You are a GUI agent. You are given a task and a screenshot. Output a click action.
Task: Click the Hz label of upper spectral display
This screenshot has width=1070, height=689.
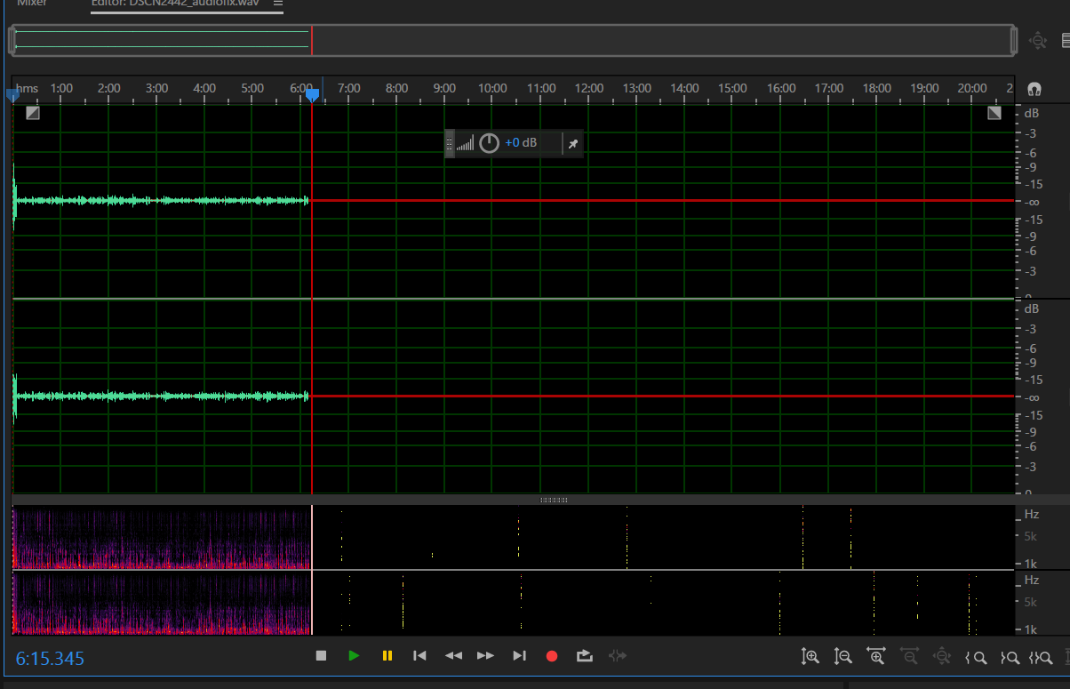coord(1032,514)
